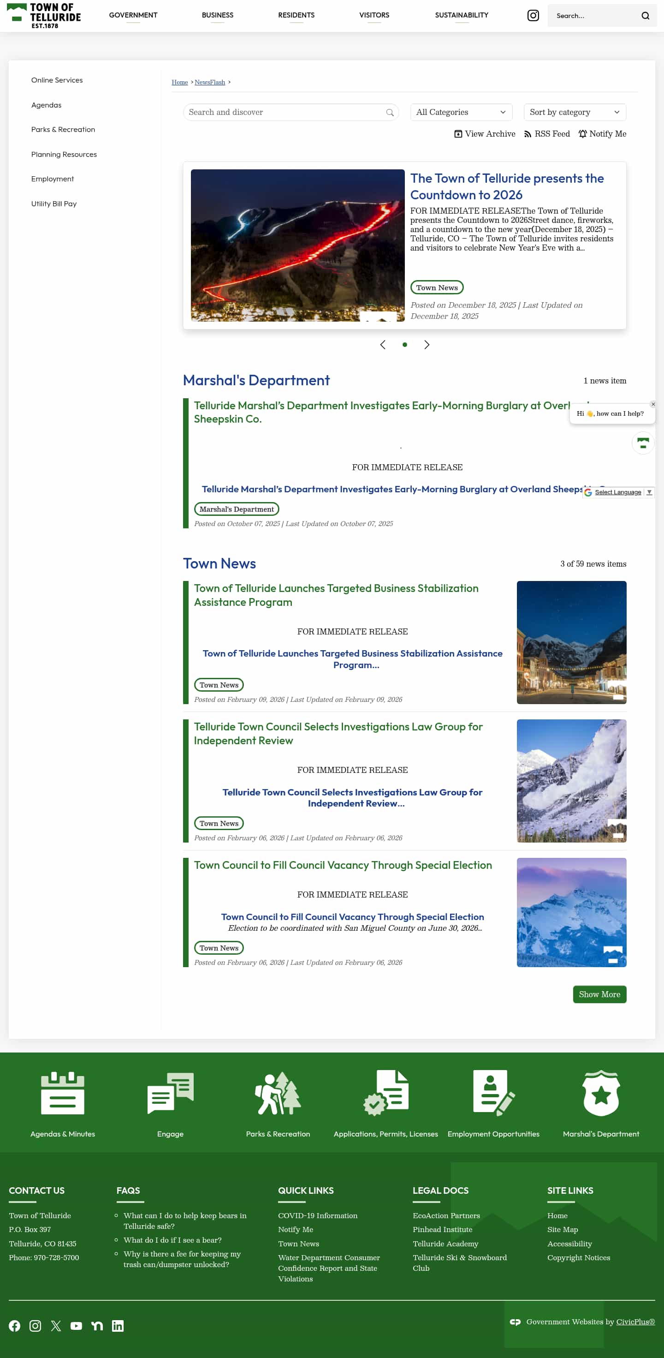Expand the Sort by category dropdown
The image size is (664, 1358).
575,112
